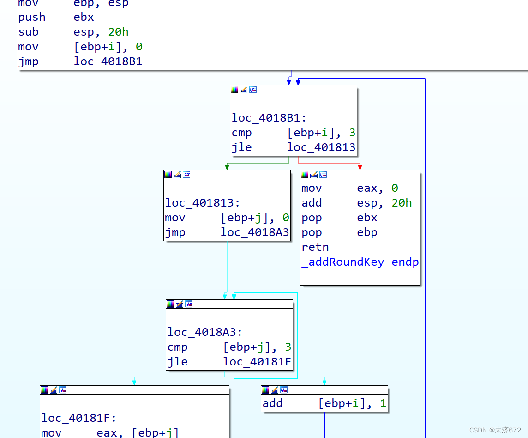Click the color icon in loc_40181F block
This screenshot has height=438, width=528.
coord(44,390)
